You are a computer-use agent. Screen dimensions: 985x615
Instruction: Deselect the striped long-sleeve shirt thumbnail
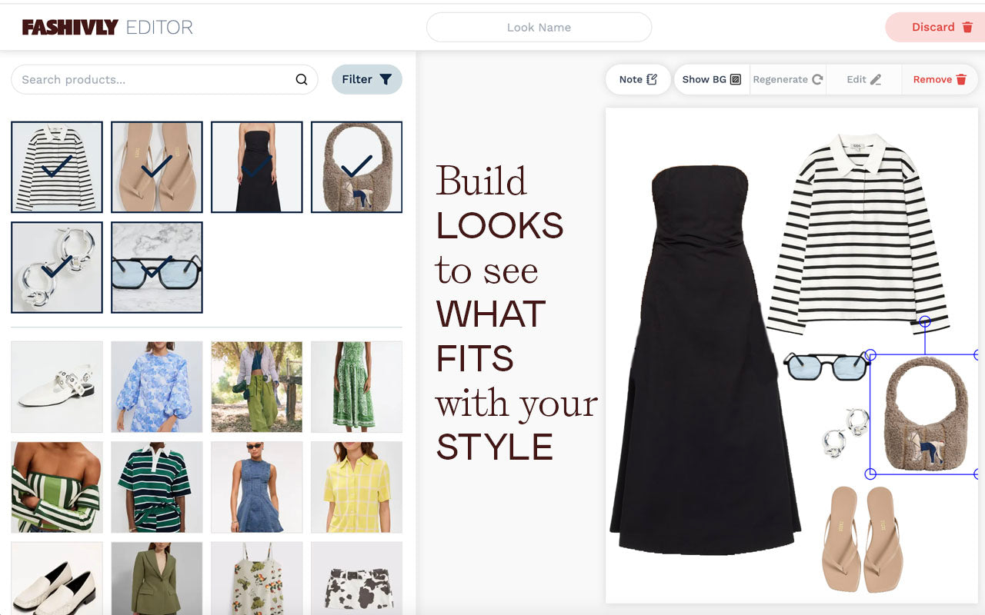(x=56, y=166)
